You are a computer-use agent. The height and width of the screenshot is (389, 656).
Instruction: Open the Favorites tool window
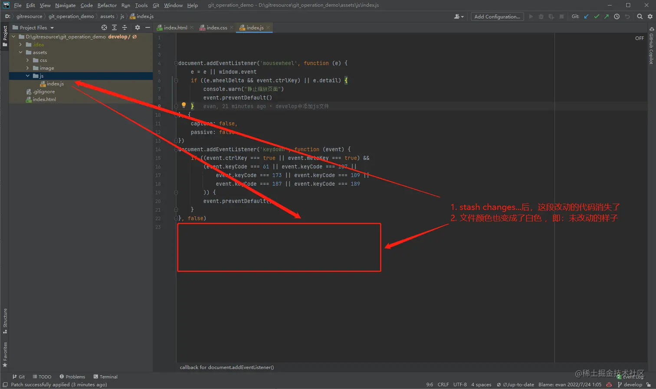(5, 355)
